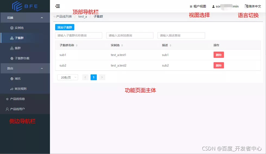Screen dimensions: 266x154
Task: Sort by 实例池 column sort arrows
Action: click(x=122, y=45)
